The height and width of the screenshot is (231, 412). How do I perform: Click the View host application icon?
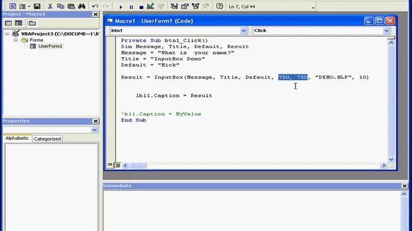point(12,6)
